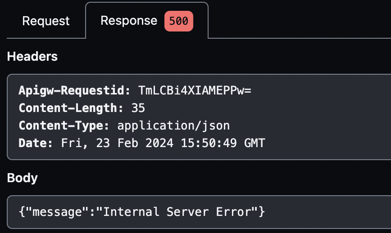Click the opening brace of the JSON body
The height and width of the screenshot is (233, 391).
coord(22,211)
